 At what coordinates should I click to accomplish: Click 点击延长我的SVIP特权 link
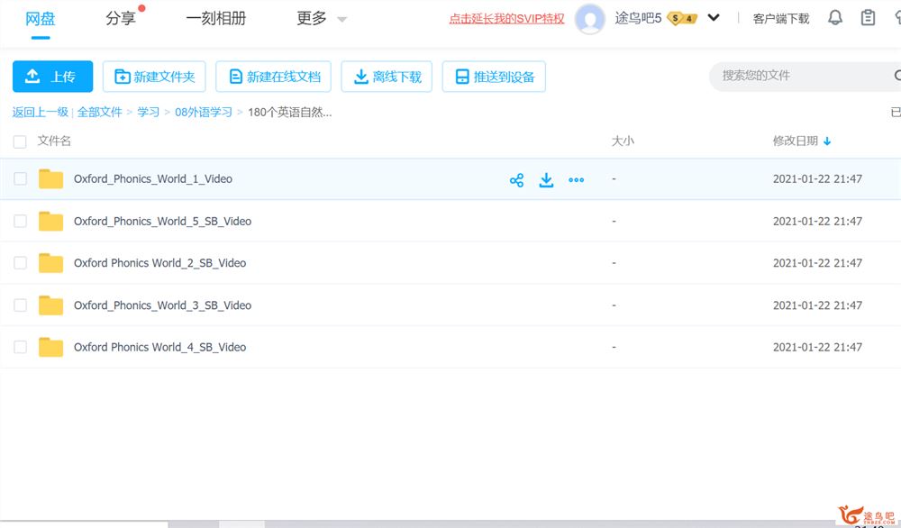(x=506, y=19)
